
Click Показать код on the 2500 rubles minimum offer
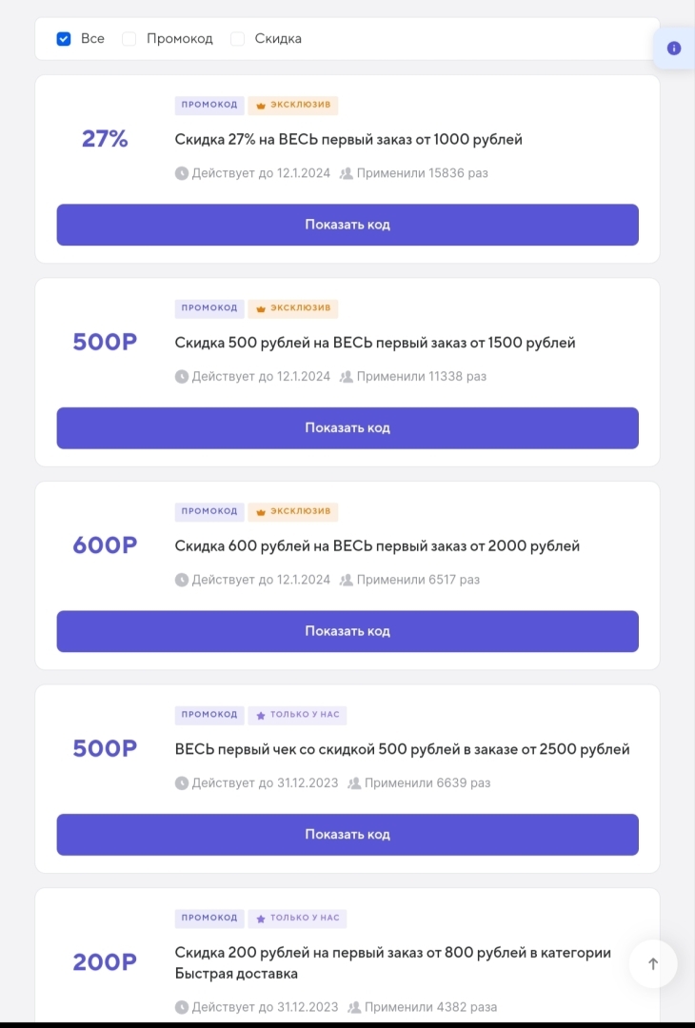point(347,834)
